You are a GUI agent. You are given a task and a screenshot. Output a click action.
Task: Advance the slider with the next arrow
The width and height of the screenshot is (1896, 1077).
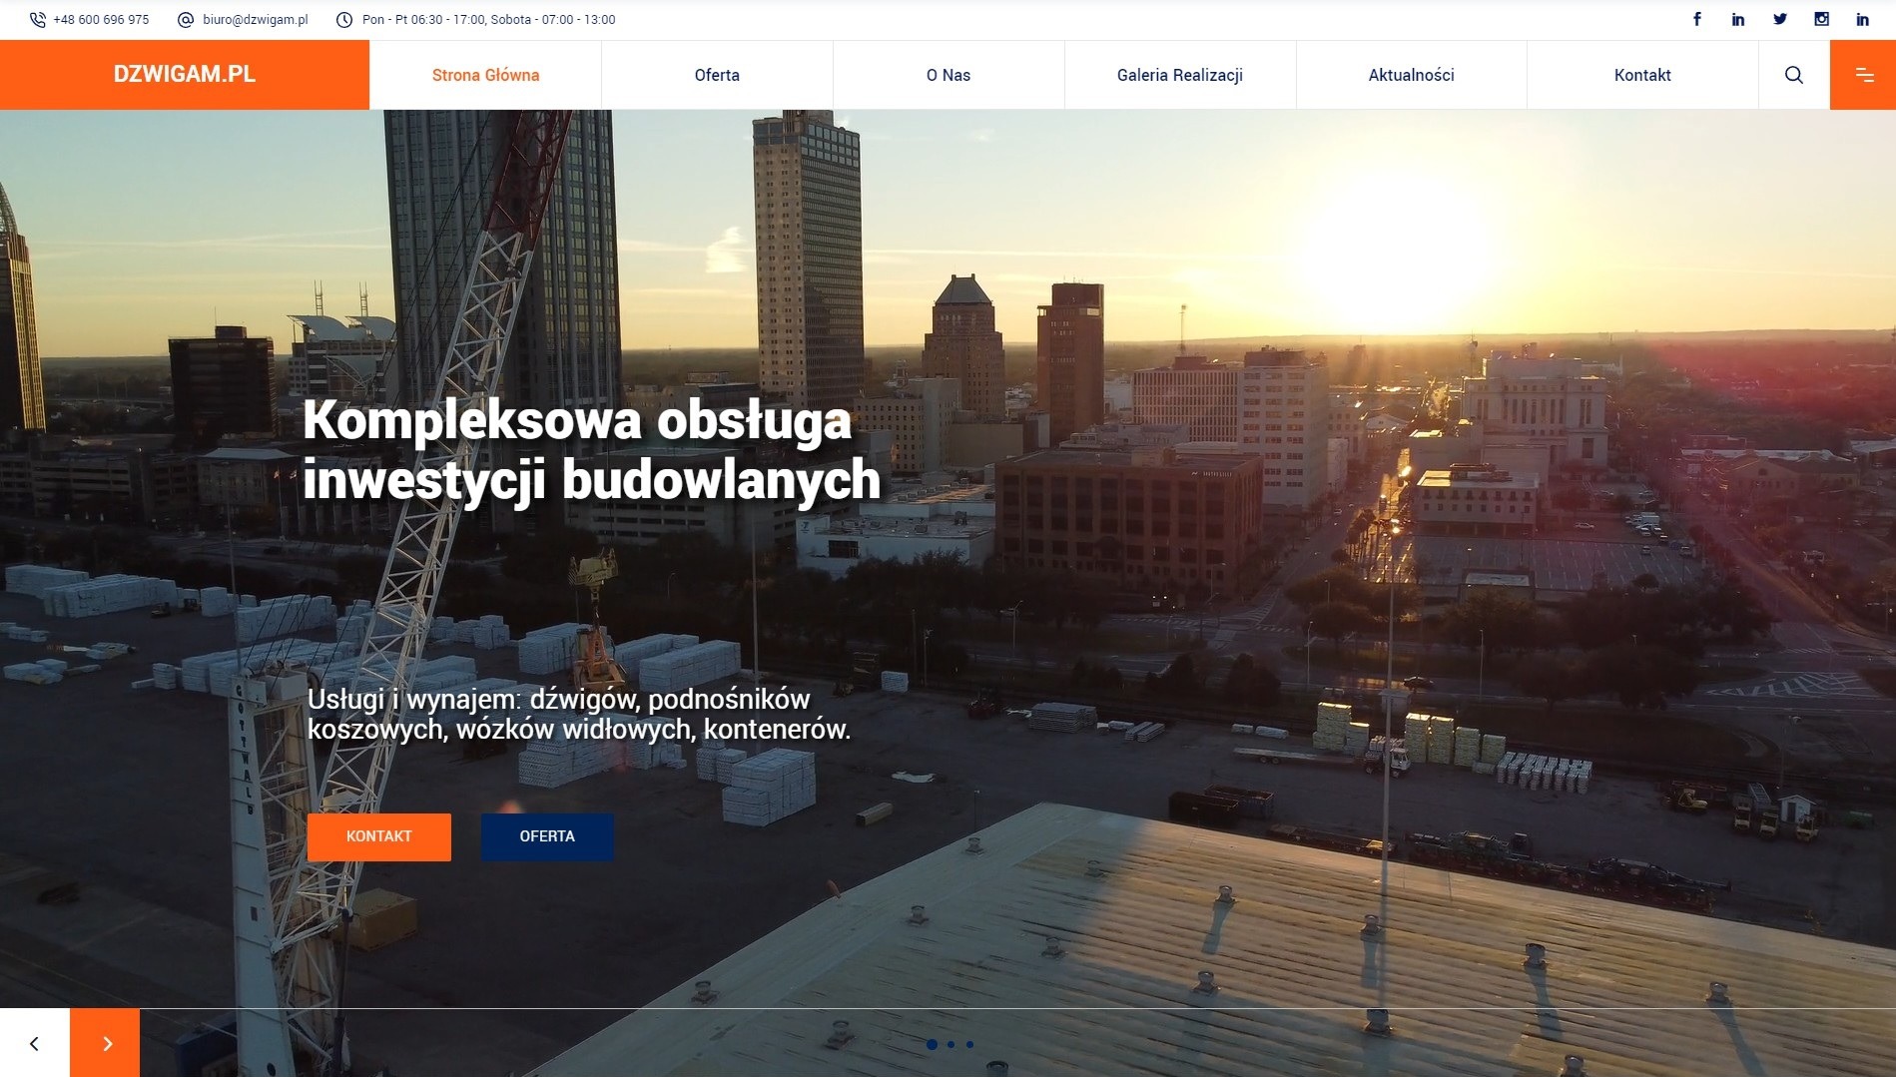(x=105, y=1042)
